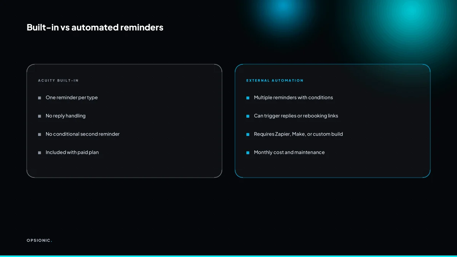
Task: Click blue bullet beside 'Can trigger replies'
Action: pyautogui.click(x=248, y=117)
